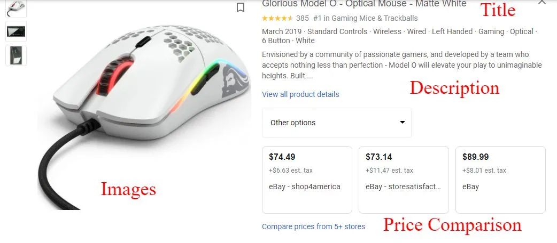Click the red Images annotation label
Image resolution: width=557 pixels, height=243 pixels.
(x=128, y=189)
